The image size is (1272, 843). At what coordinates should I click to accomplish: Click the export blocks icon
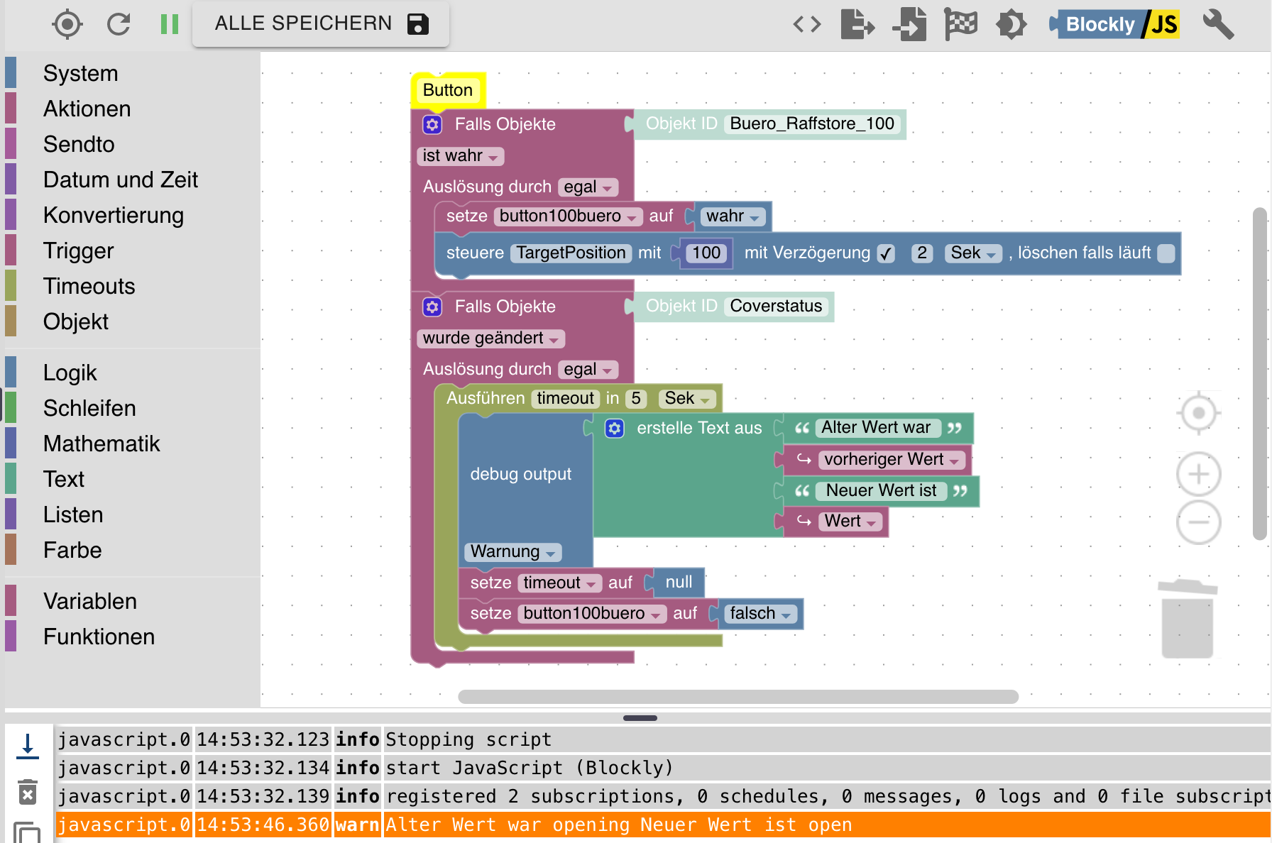click(x=857, y=24)
